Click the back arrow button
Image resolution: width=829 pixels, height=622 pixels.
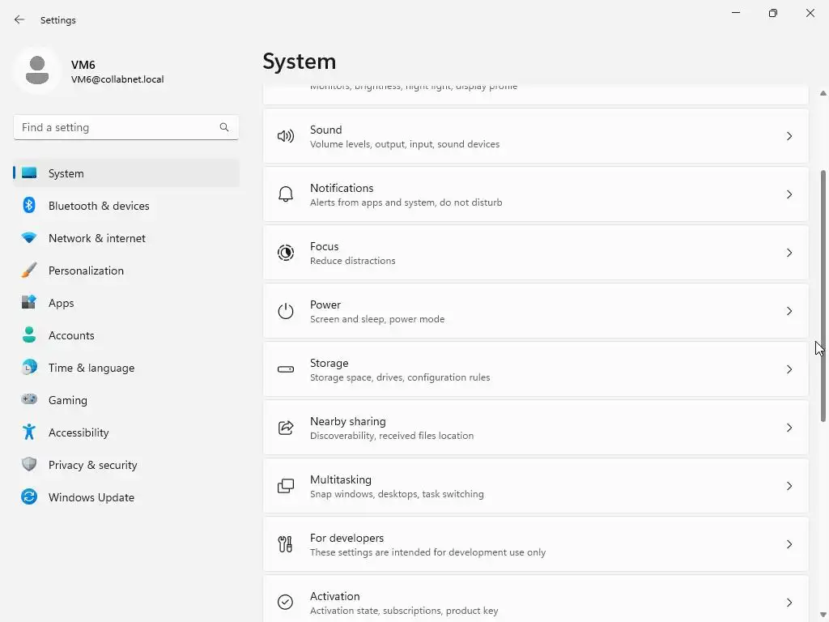(x=19, y=19)
